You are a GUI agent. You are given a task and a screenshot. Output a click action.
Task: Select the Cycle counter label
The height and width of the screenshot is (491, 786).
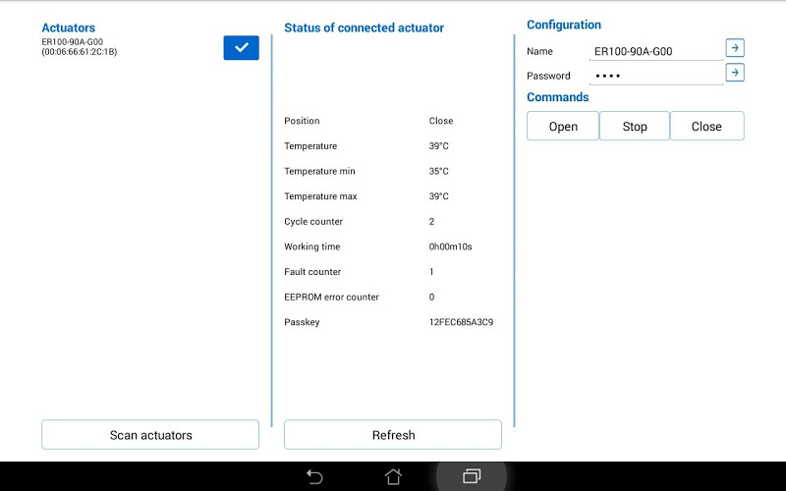click(x=313, y=222)
